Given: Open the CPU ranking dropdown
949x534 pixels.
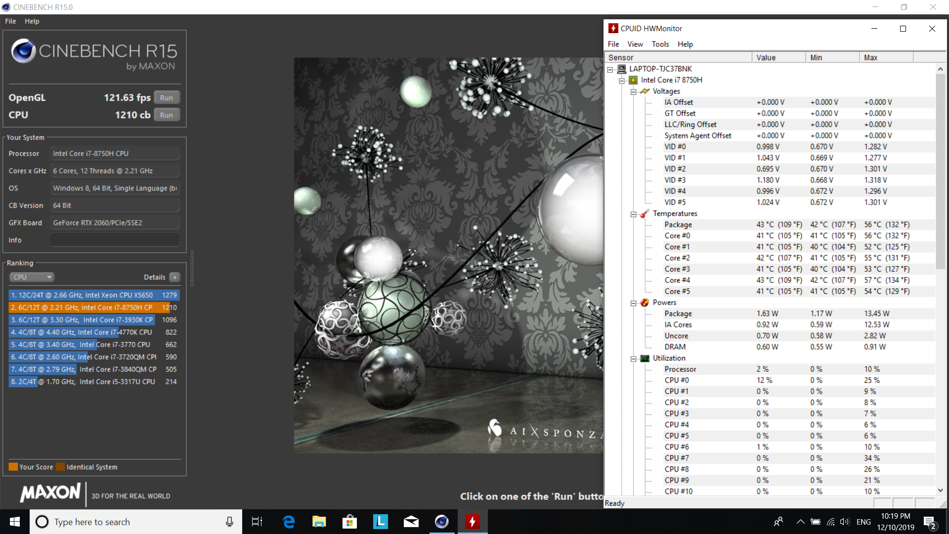Looking at the screenshot, I should (32, 277).
